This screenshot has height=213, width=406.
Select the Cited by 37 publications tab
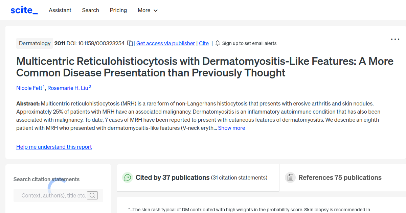pos(172,177)
